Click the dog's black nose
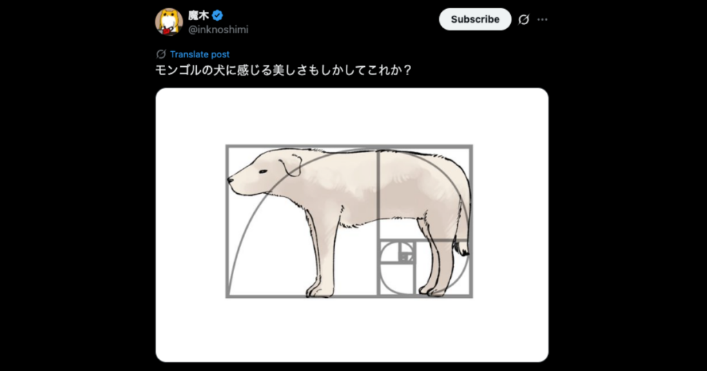707x371 pixels. [231, 180]
